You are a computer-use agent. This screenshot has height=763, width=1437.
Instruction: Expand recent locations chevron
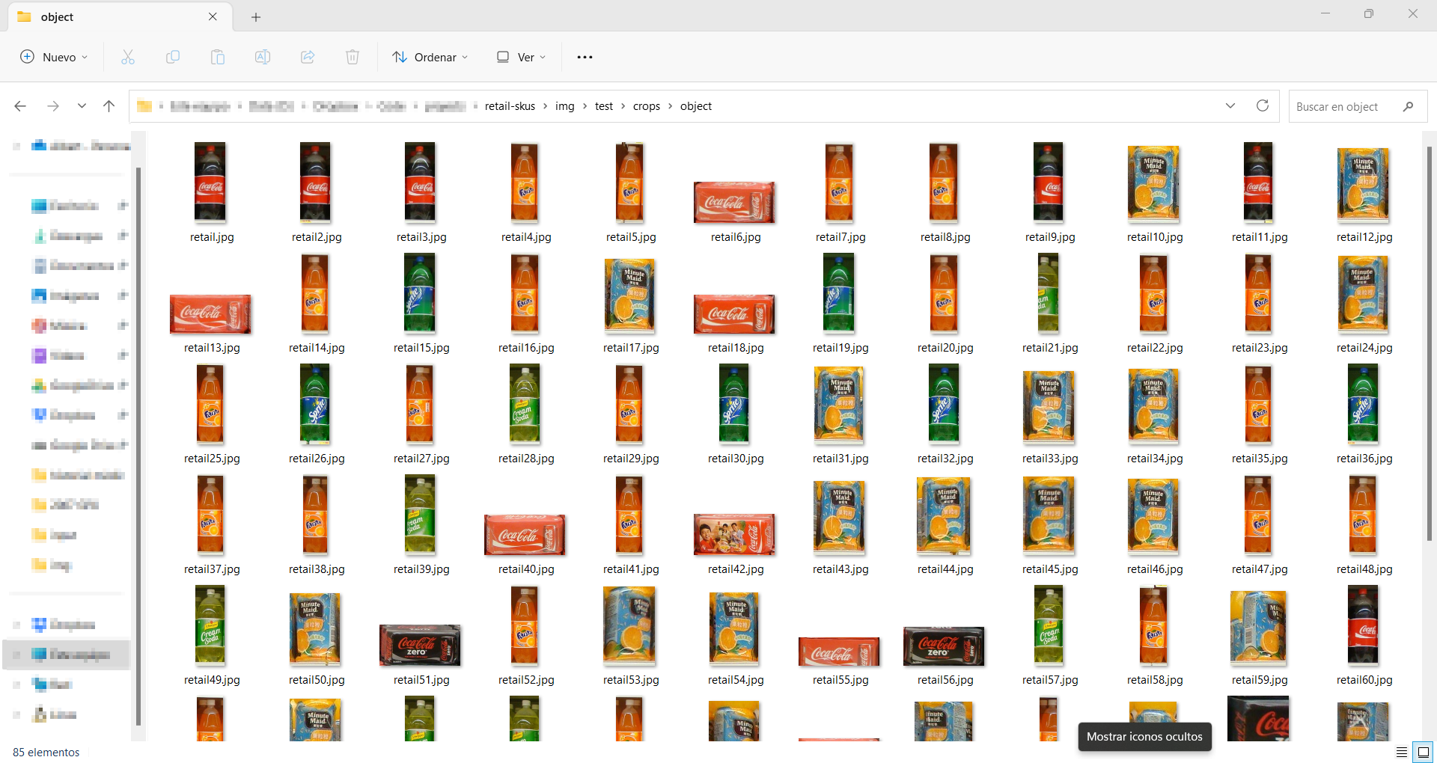pos(82,106)
